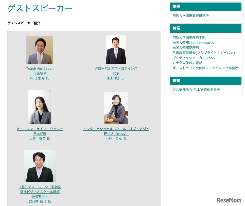Click the ゲストスピーカー紹介 subheading
245x206 pixels.
pyautogui.click(x=24, y=23)
